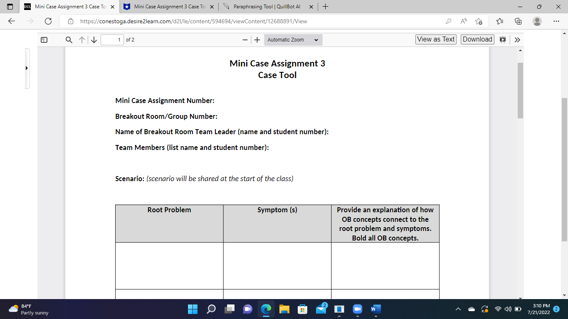This screenshot has width=568, height=319.
Task: Download the Case Tool PDF
Action: click(x=477, y=39)
